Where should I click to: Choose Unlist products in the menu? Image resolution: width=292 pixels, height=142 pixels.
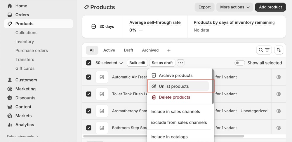(179, 86)
